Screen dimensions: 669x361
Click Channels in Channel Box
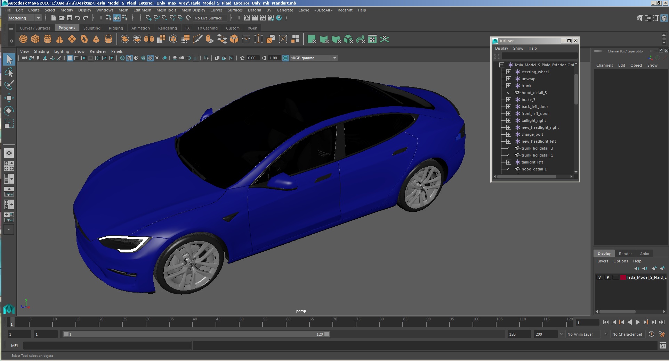(x=605, y=65)
